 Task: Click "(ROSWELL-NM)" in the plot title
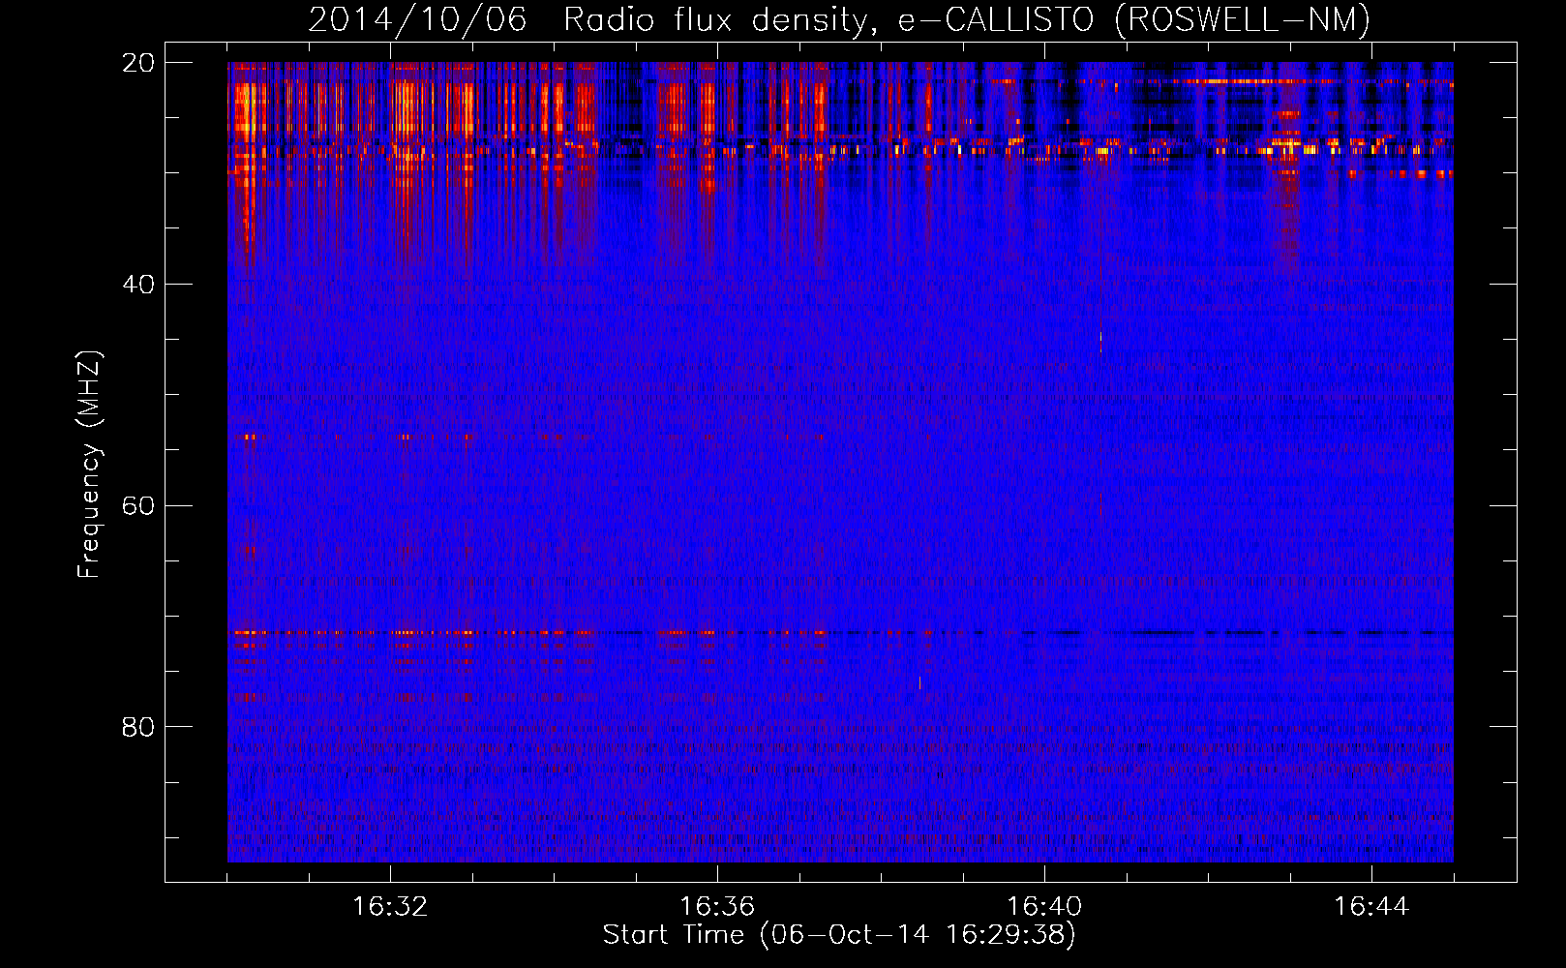click(x=1242, y=19)
